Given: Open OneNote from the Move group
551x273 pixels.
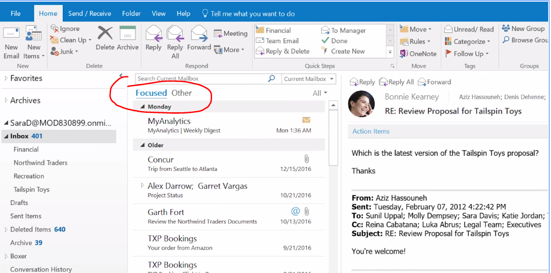Looking at the screenshot, I should coord(418,54).
